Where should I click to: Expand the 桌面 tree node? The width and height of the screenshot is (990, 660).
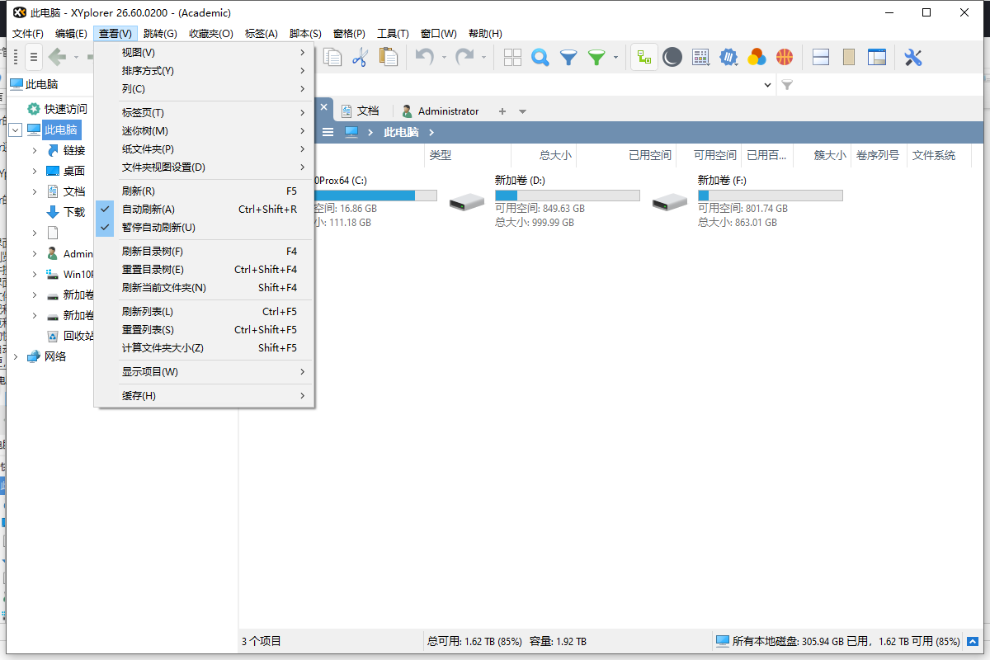click(35, 171)
